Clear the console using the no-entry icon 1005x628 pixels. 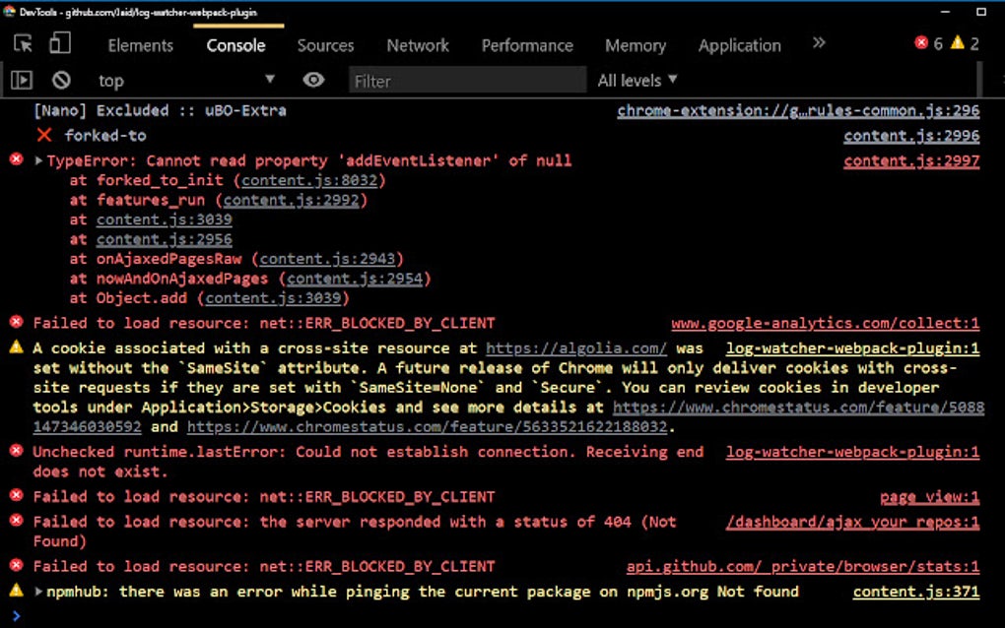(60, 80)
